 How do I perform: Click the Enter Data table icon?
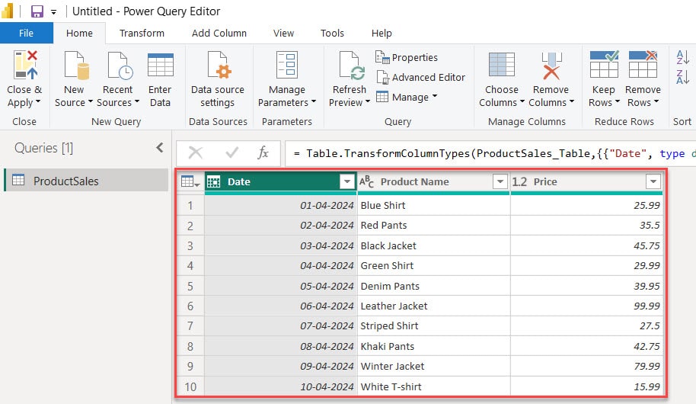[x=160, y=66]
